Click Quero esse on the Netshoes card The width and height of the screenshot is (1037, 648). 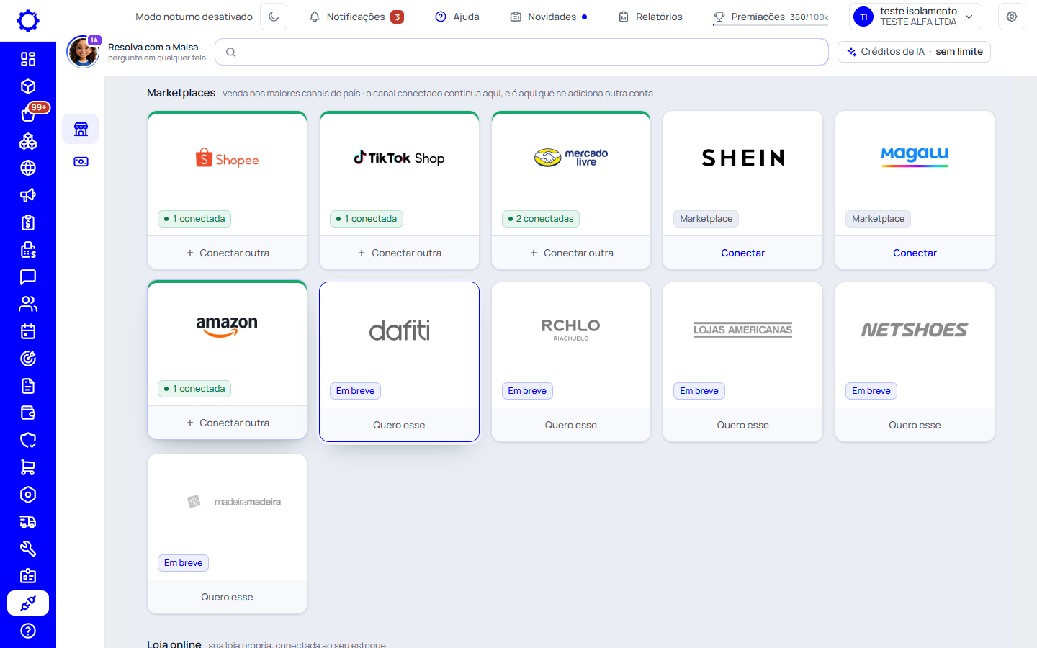point(915,425)
